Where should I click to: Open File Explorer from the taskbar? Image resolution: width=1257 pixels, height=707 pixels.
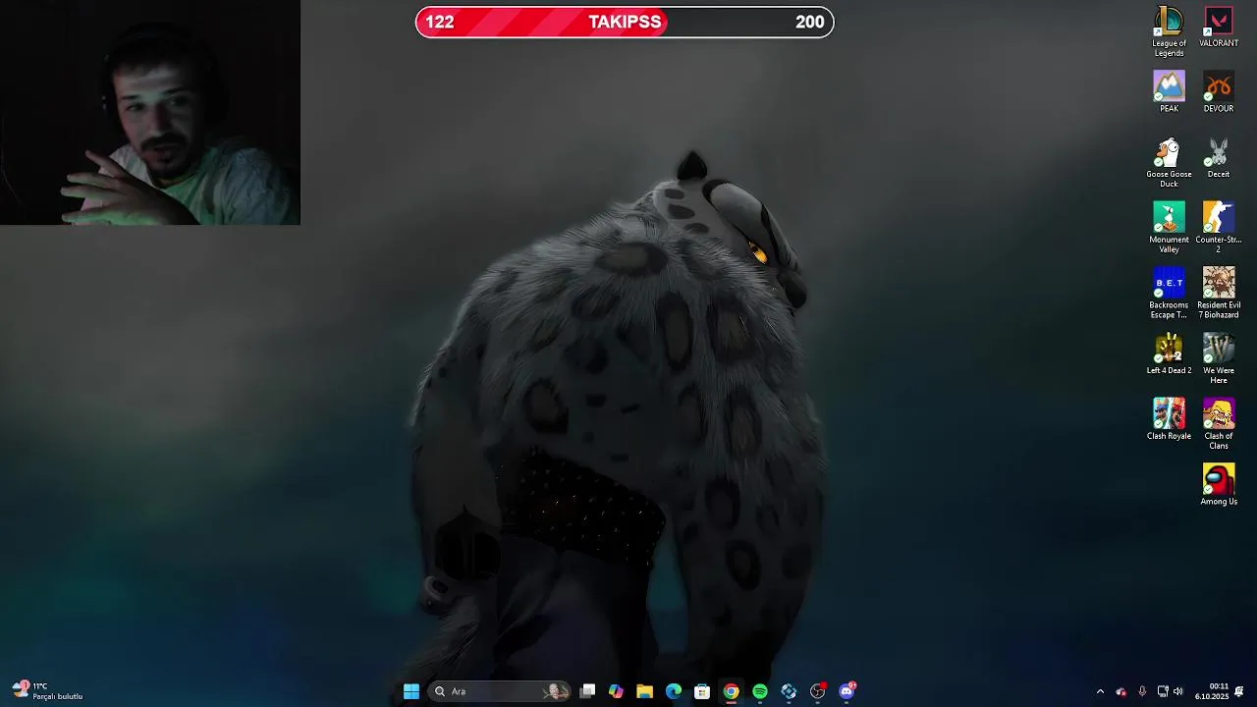point(644,691)
